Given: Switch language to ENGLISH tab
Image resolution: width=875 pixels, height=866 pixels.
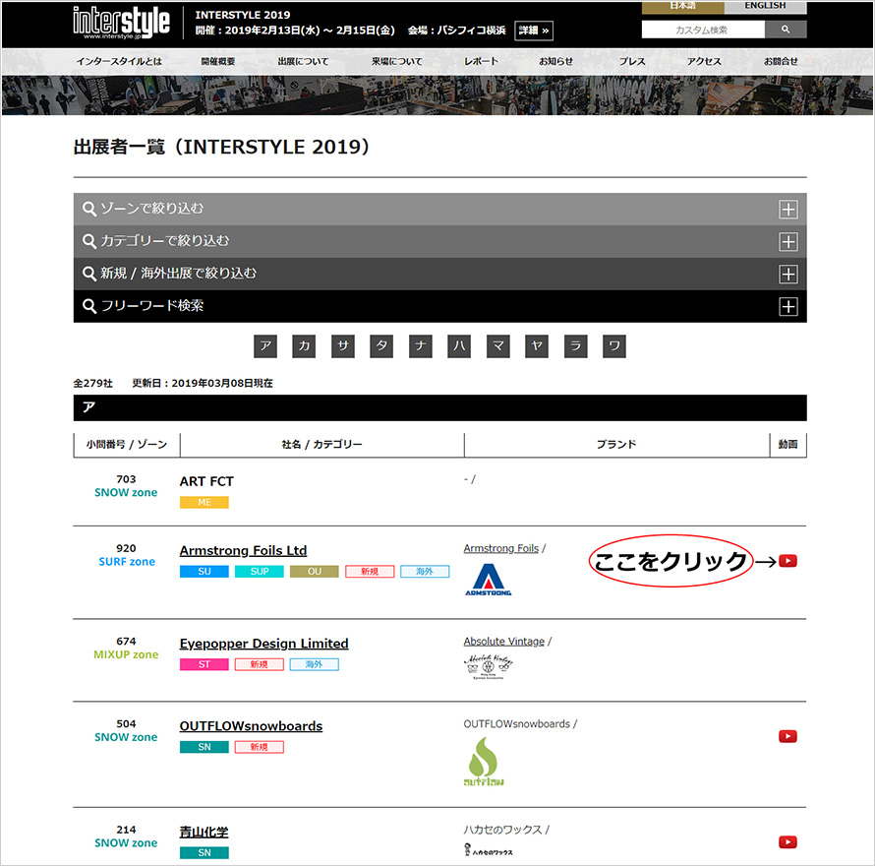Looking at the screenshot, I should (765, 7).
